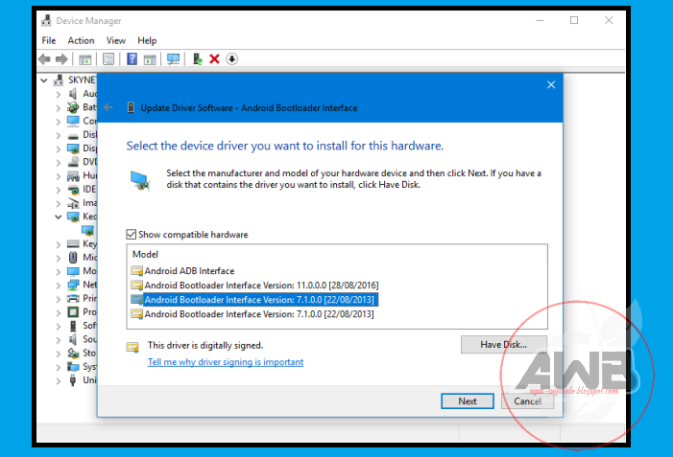Image resolution: width=673 pixels, height=457 pixels.
Task: Minimize the Device Manager window
Action: click(540, 20)
